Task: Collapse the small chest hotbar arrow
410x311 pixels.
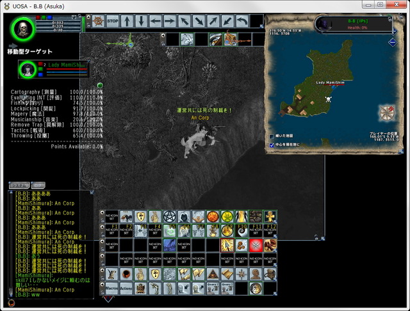Action: 163,35
